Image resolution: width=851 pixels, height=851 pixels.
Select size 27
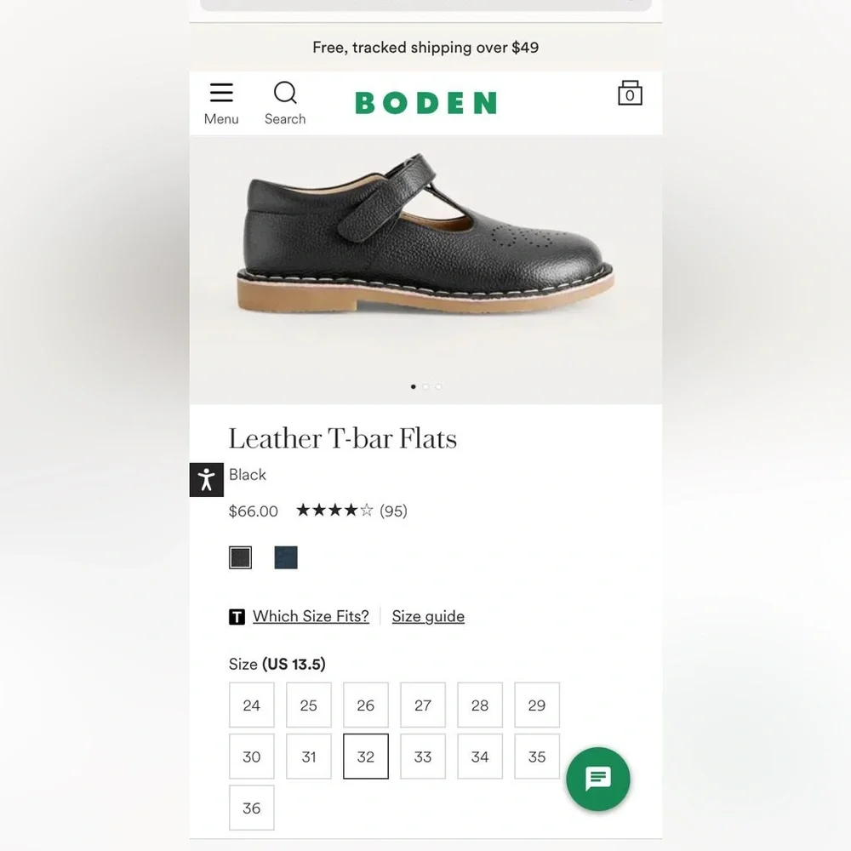tap(423, 705)
